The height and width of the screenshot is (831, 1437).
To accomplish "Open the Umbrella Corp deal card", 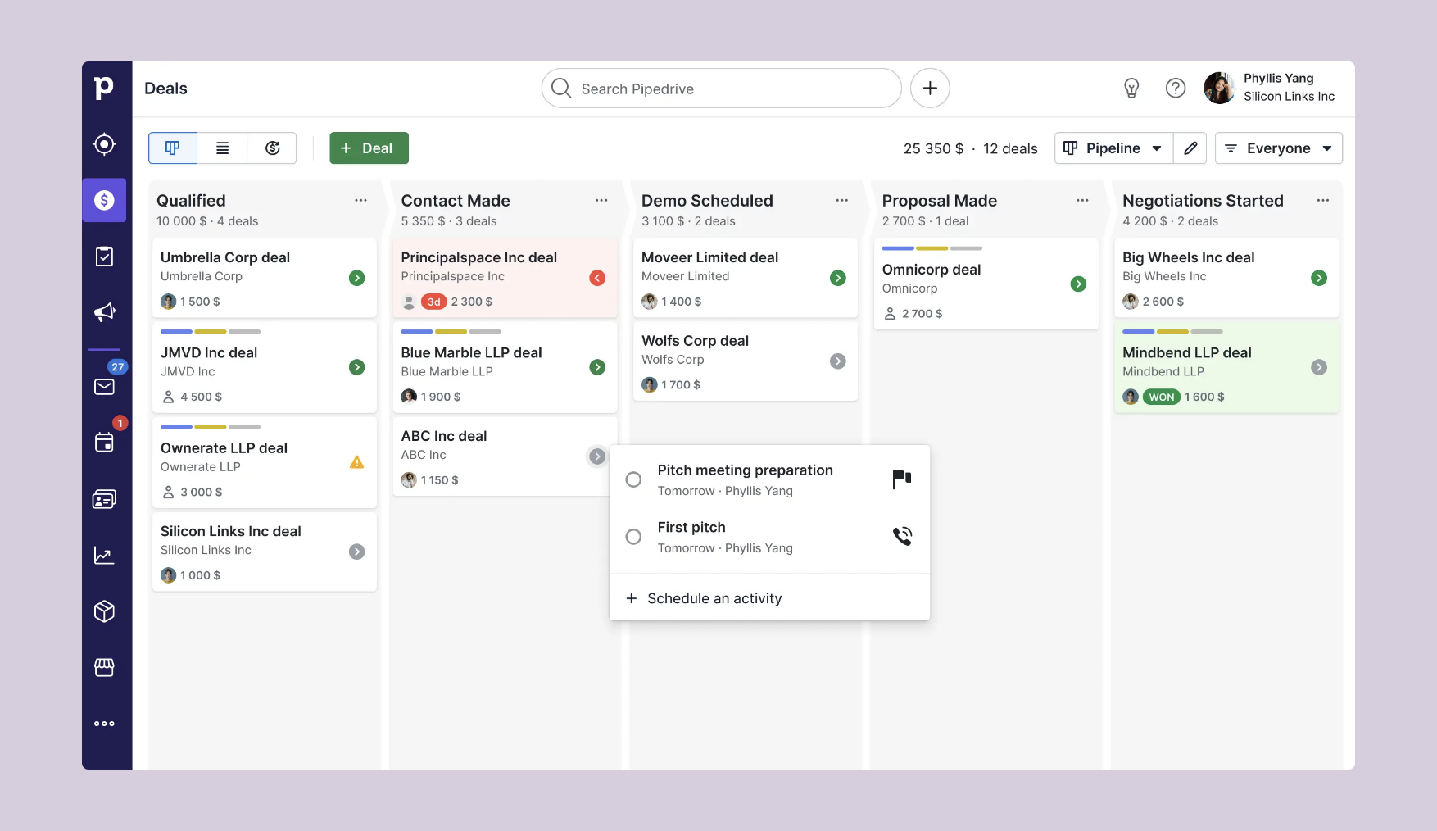I will (264, 278).
